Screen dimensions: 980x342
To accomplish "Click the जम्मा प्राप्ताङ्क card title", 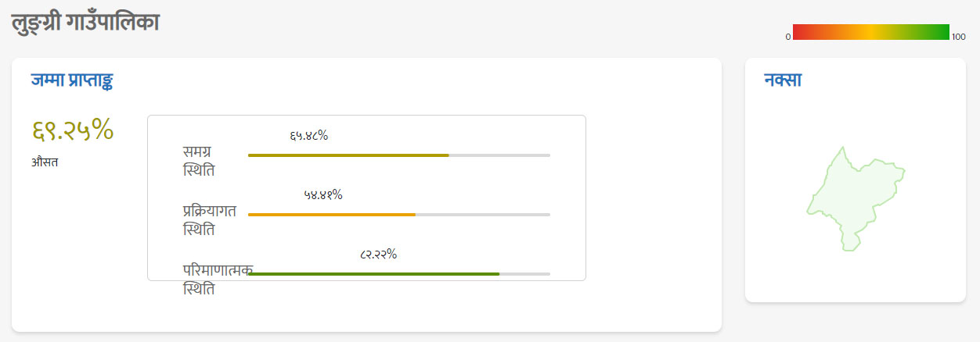I will (x=72, y=80).
